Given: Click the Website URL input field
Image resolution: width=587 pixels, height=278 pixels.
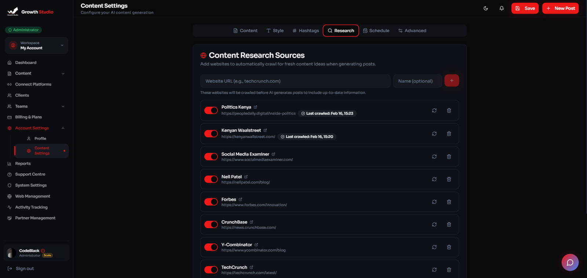Looking at the screenshot, I should (295, 81).
